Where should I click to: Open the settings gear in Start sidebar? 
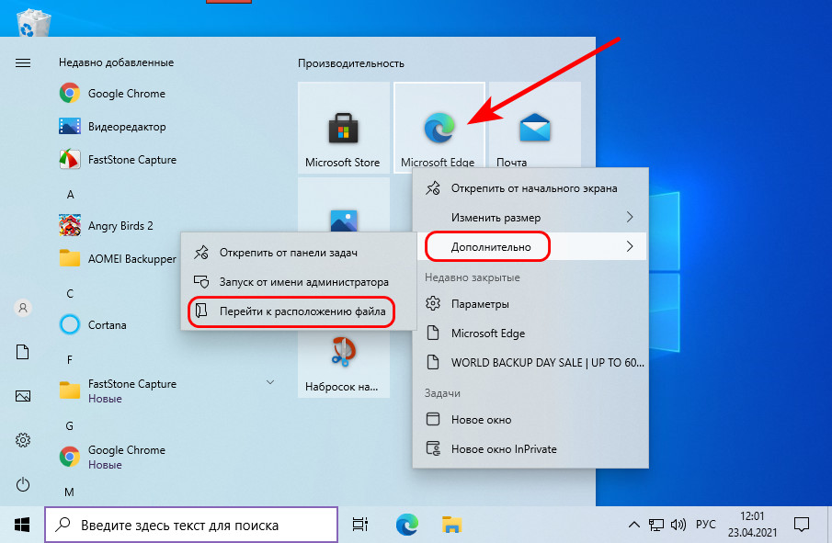(x=23, y=440)
